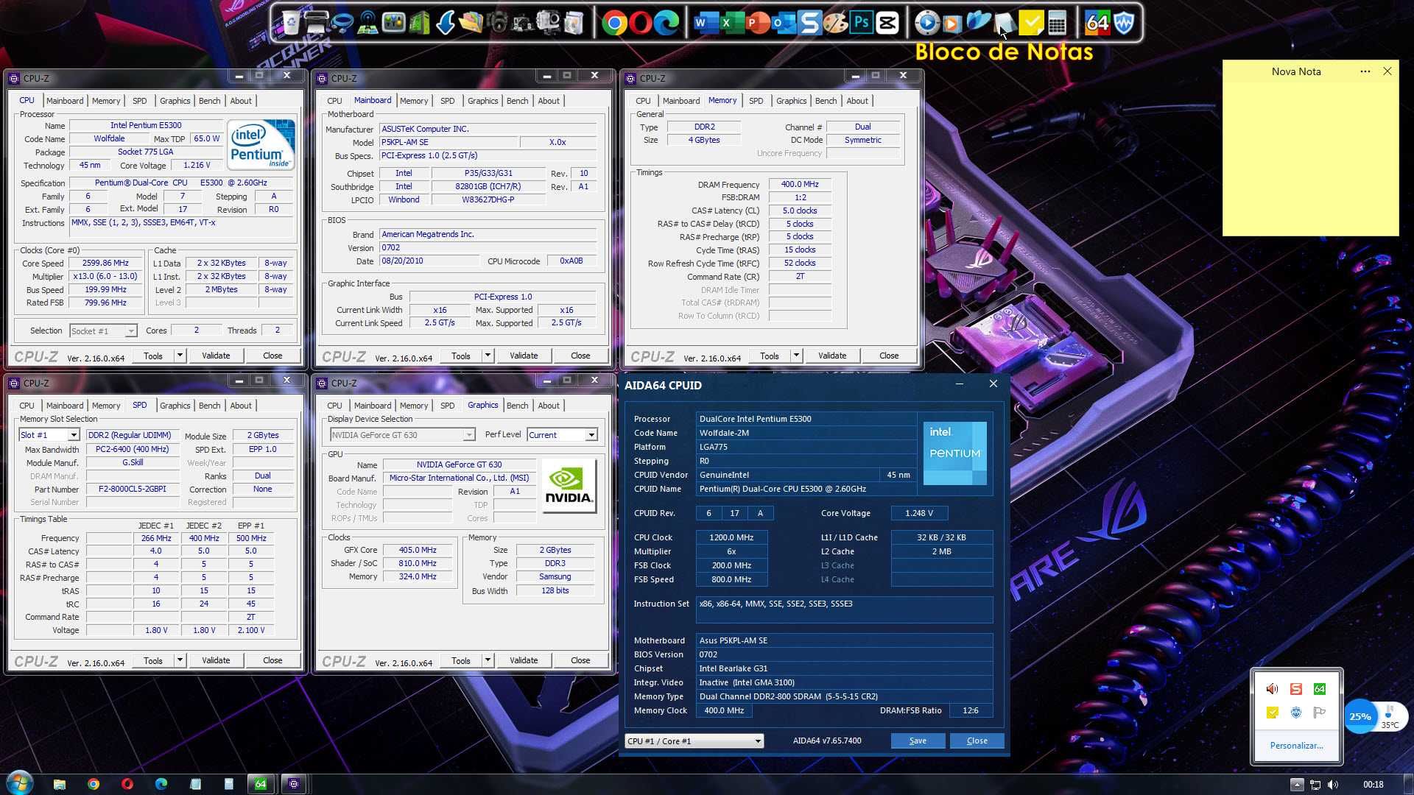This screenshot has width=1414, height=795.
Task: Open Microsoft Edge from the top dock
Action: coord(666,24)
